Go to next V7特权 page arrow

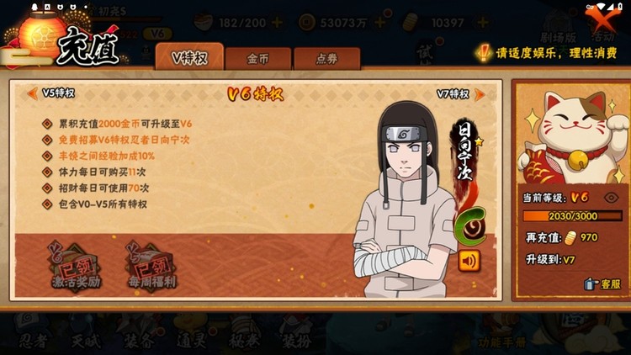[480, 94]
